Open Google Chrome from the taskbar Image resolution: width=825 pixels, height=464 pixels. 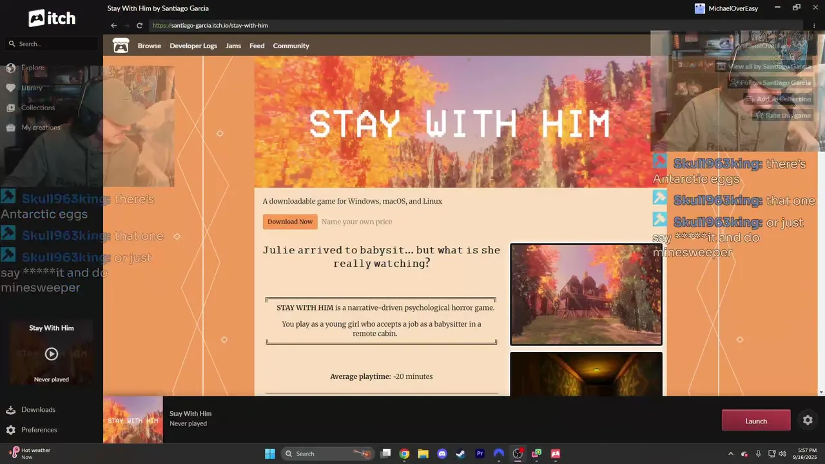404,454
